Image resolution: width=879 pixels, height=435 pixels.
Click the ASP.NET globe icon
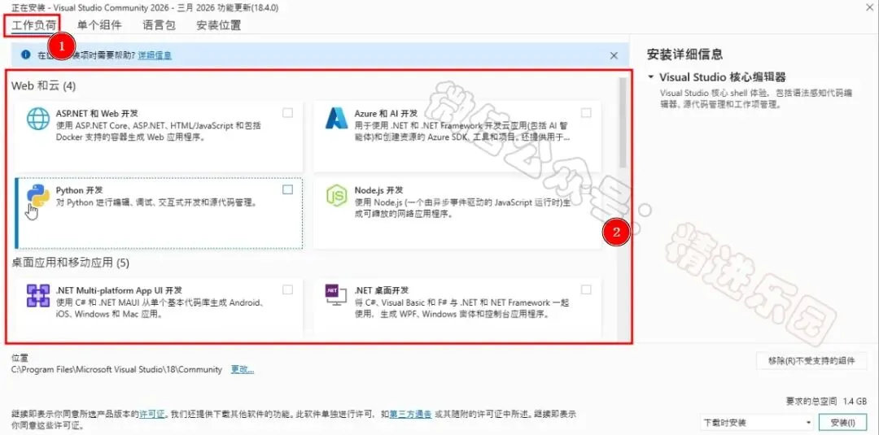point(39,118)
